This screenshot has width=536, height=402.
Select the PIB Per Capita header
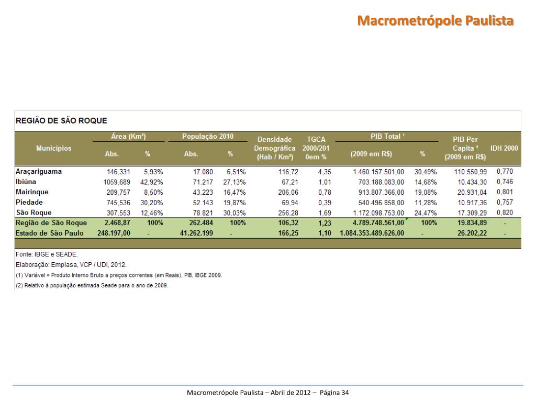465,148
